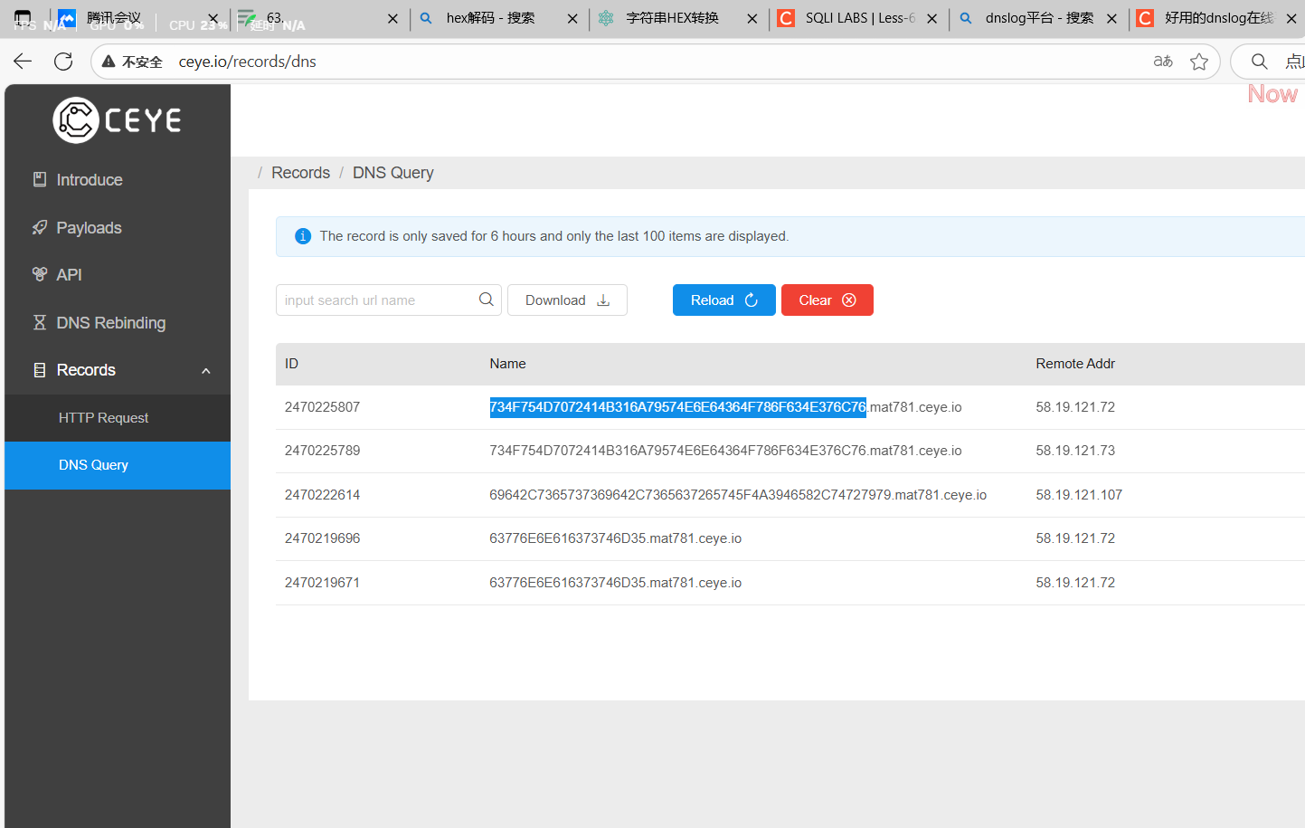1305x828 pixels.
Task: Click the DNS Rebinding hourglass icon
Action: (40, 322)
